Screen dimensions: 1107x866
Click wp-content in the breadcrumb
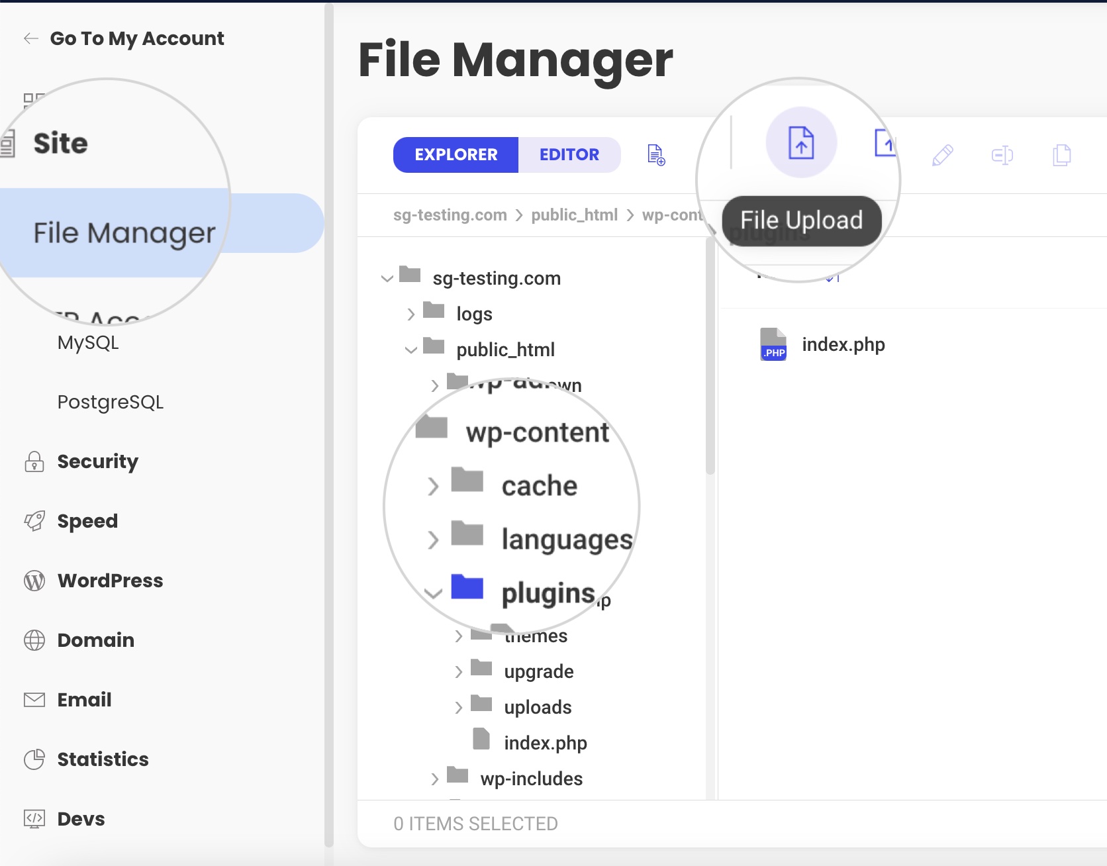(x=672, y=215)
